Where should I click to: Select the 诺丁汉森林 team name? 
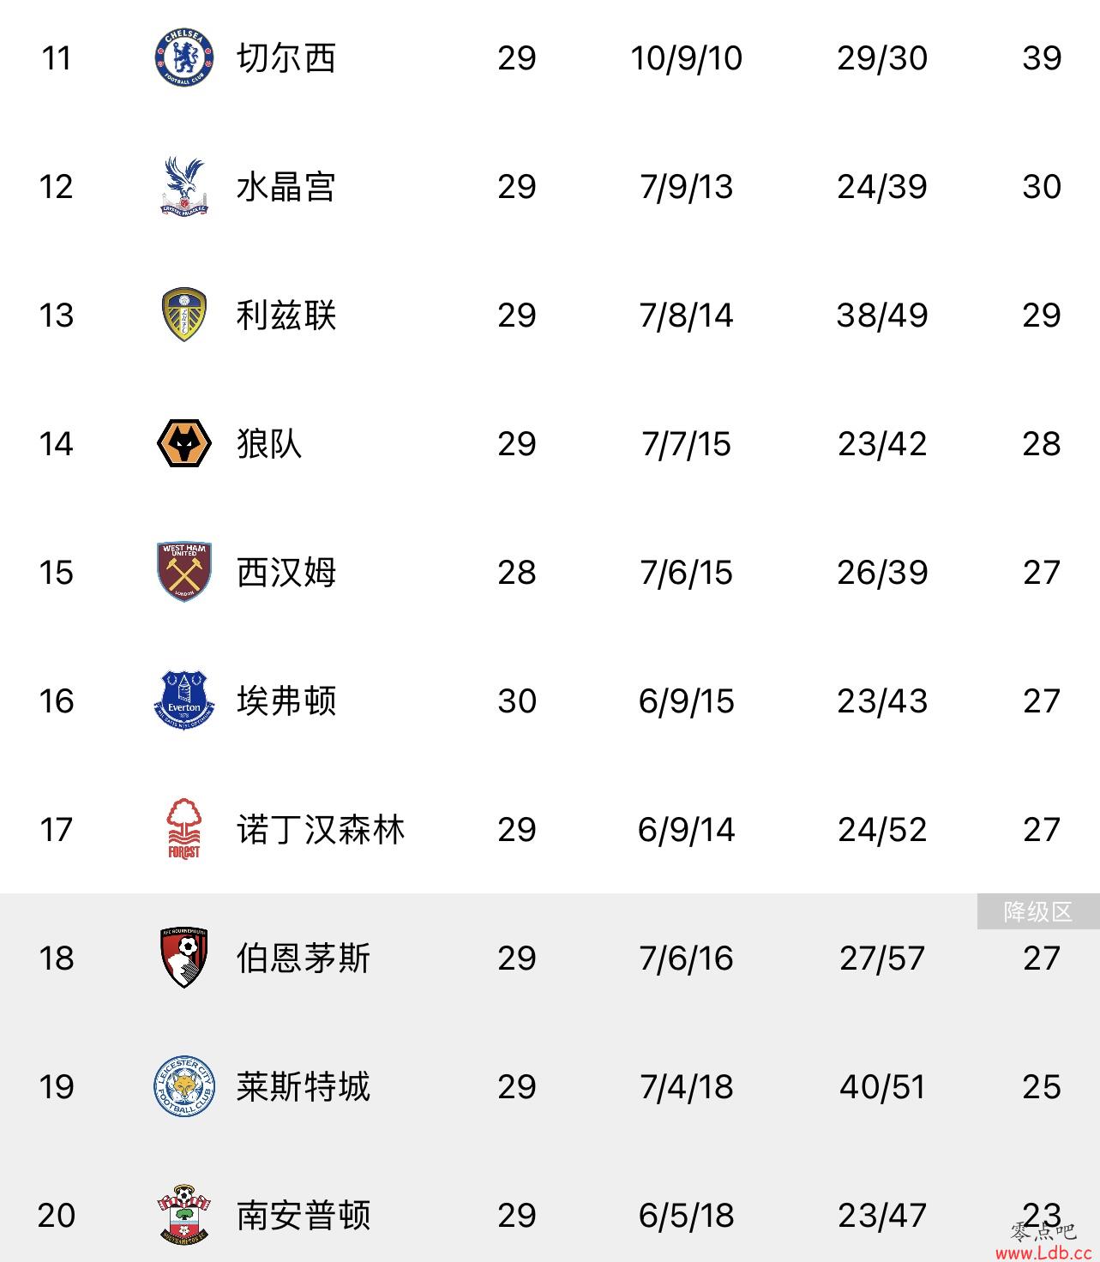pyautogui.click(x=321, y=829)
